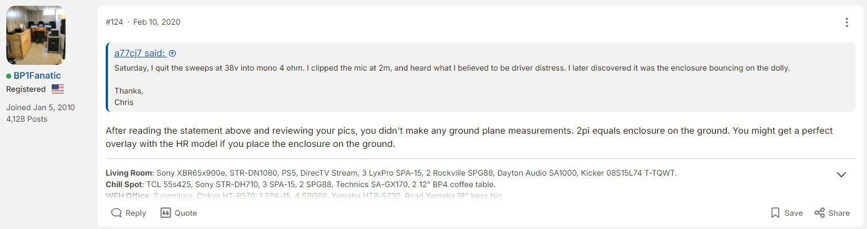Open the BP1Fanatic username profile link
Screen dimensions: 867x229
click(37, 76)
